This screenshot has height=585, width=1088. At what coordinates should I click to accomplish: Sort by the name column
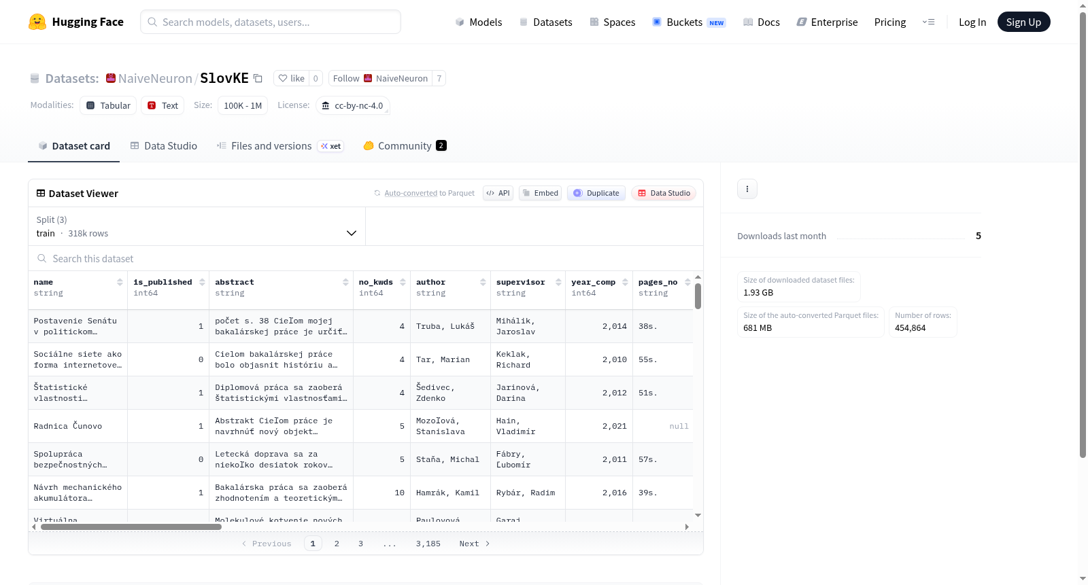(120, 282)
